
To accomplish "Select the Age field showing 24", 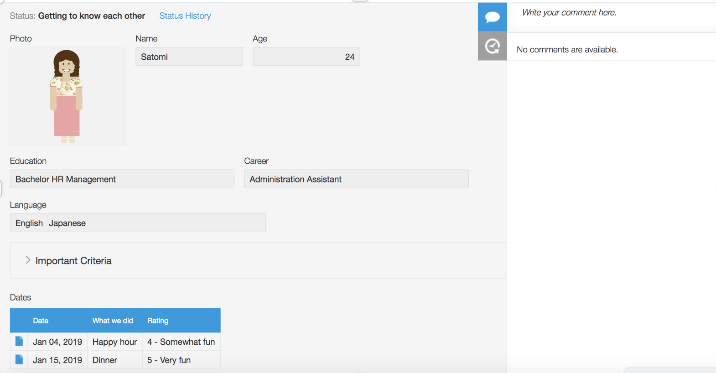I will 306,57.
